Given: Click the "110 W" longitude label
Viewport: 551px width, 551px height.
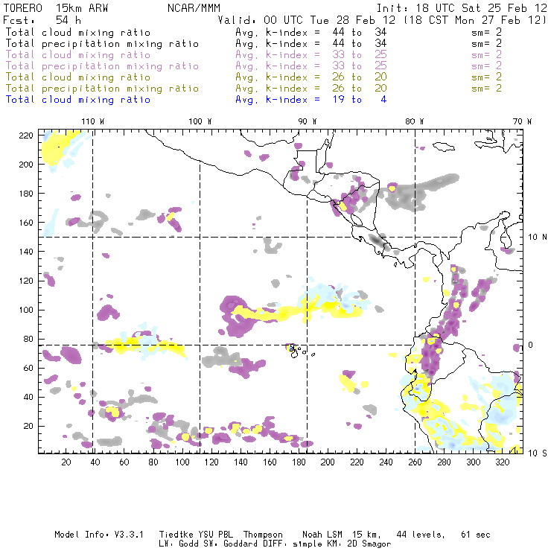Looking at the screenshot, I should tap(93, 121).
